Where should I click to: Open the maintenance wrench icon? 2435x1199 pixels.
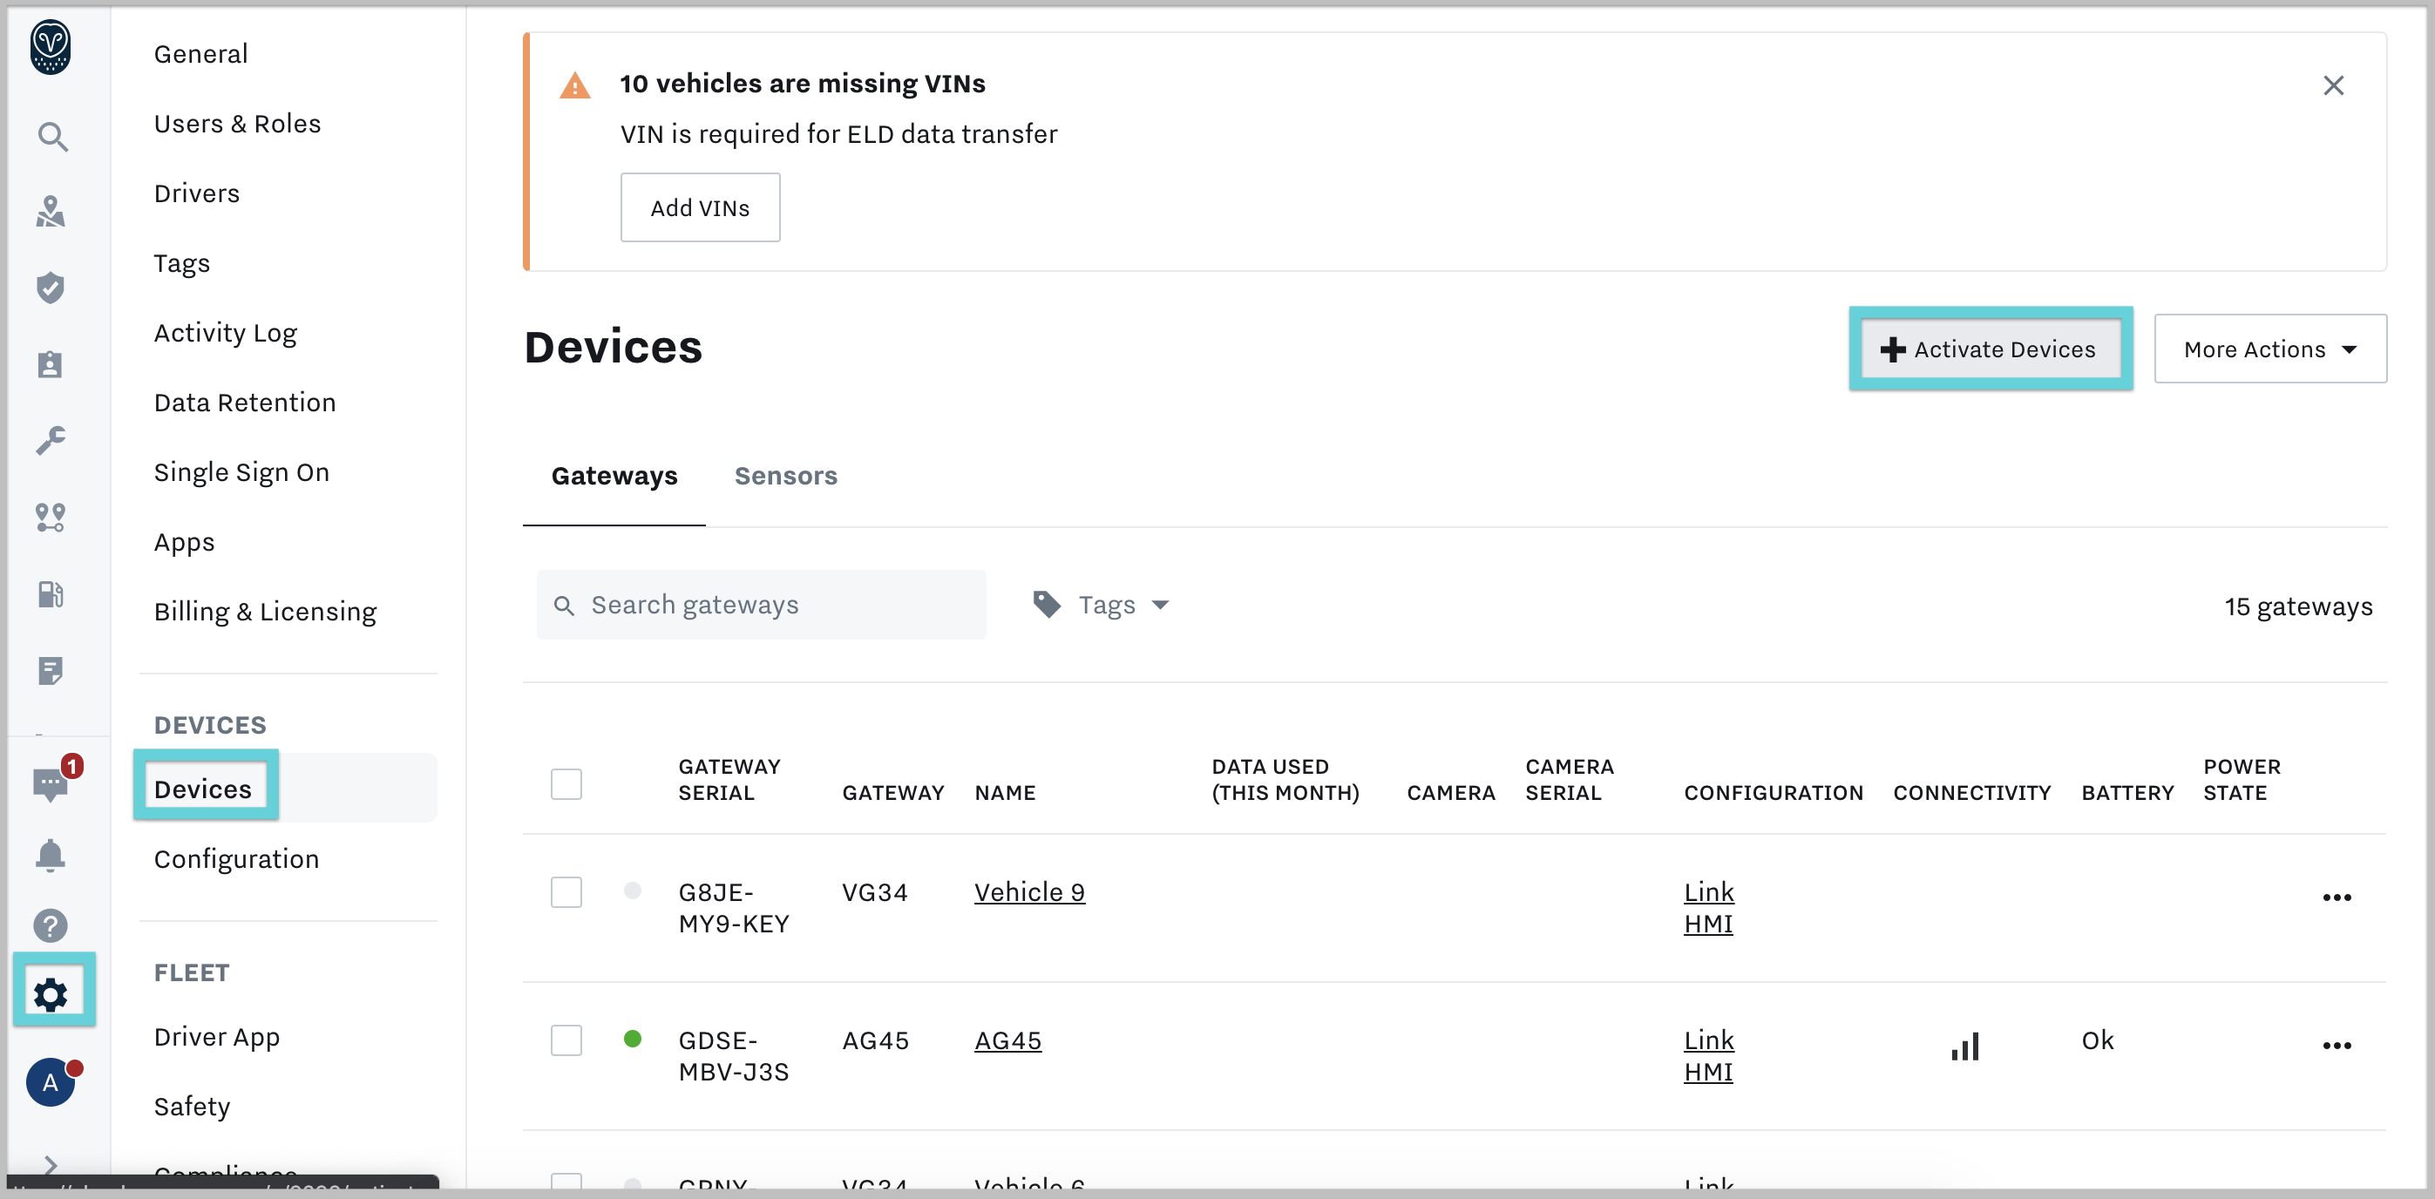[x=50, y=440]
